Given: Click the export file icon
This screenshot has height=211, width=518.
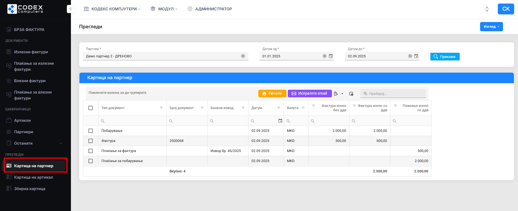Looking at the screenshot, I should [x=336, y=94].
